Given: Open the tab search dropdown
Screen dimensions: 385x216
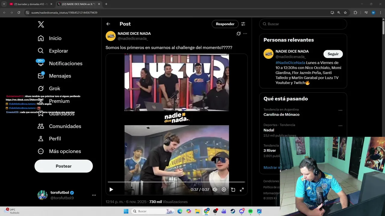Looking at the screenshot, I should [x=4, y=4].
